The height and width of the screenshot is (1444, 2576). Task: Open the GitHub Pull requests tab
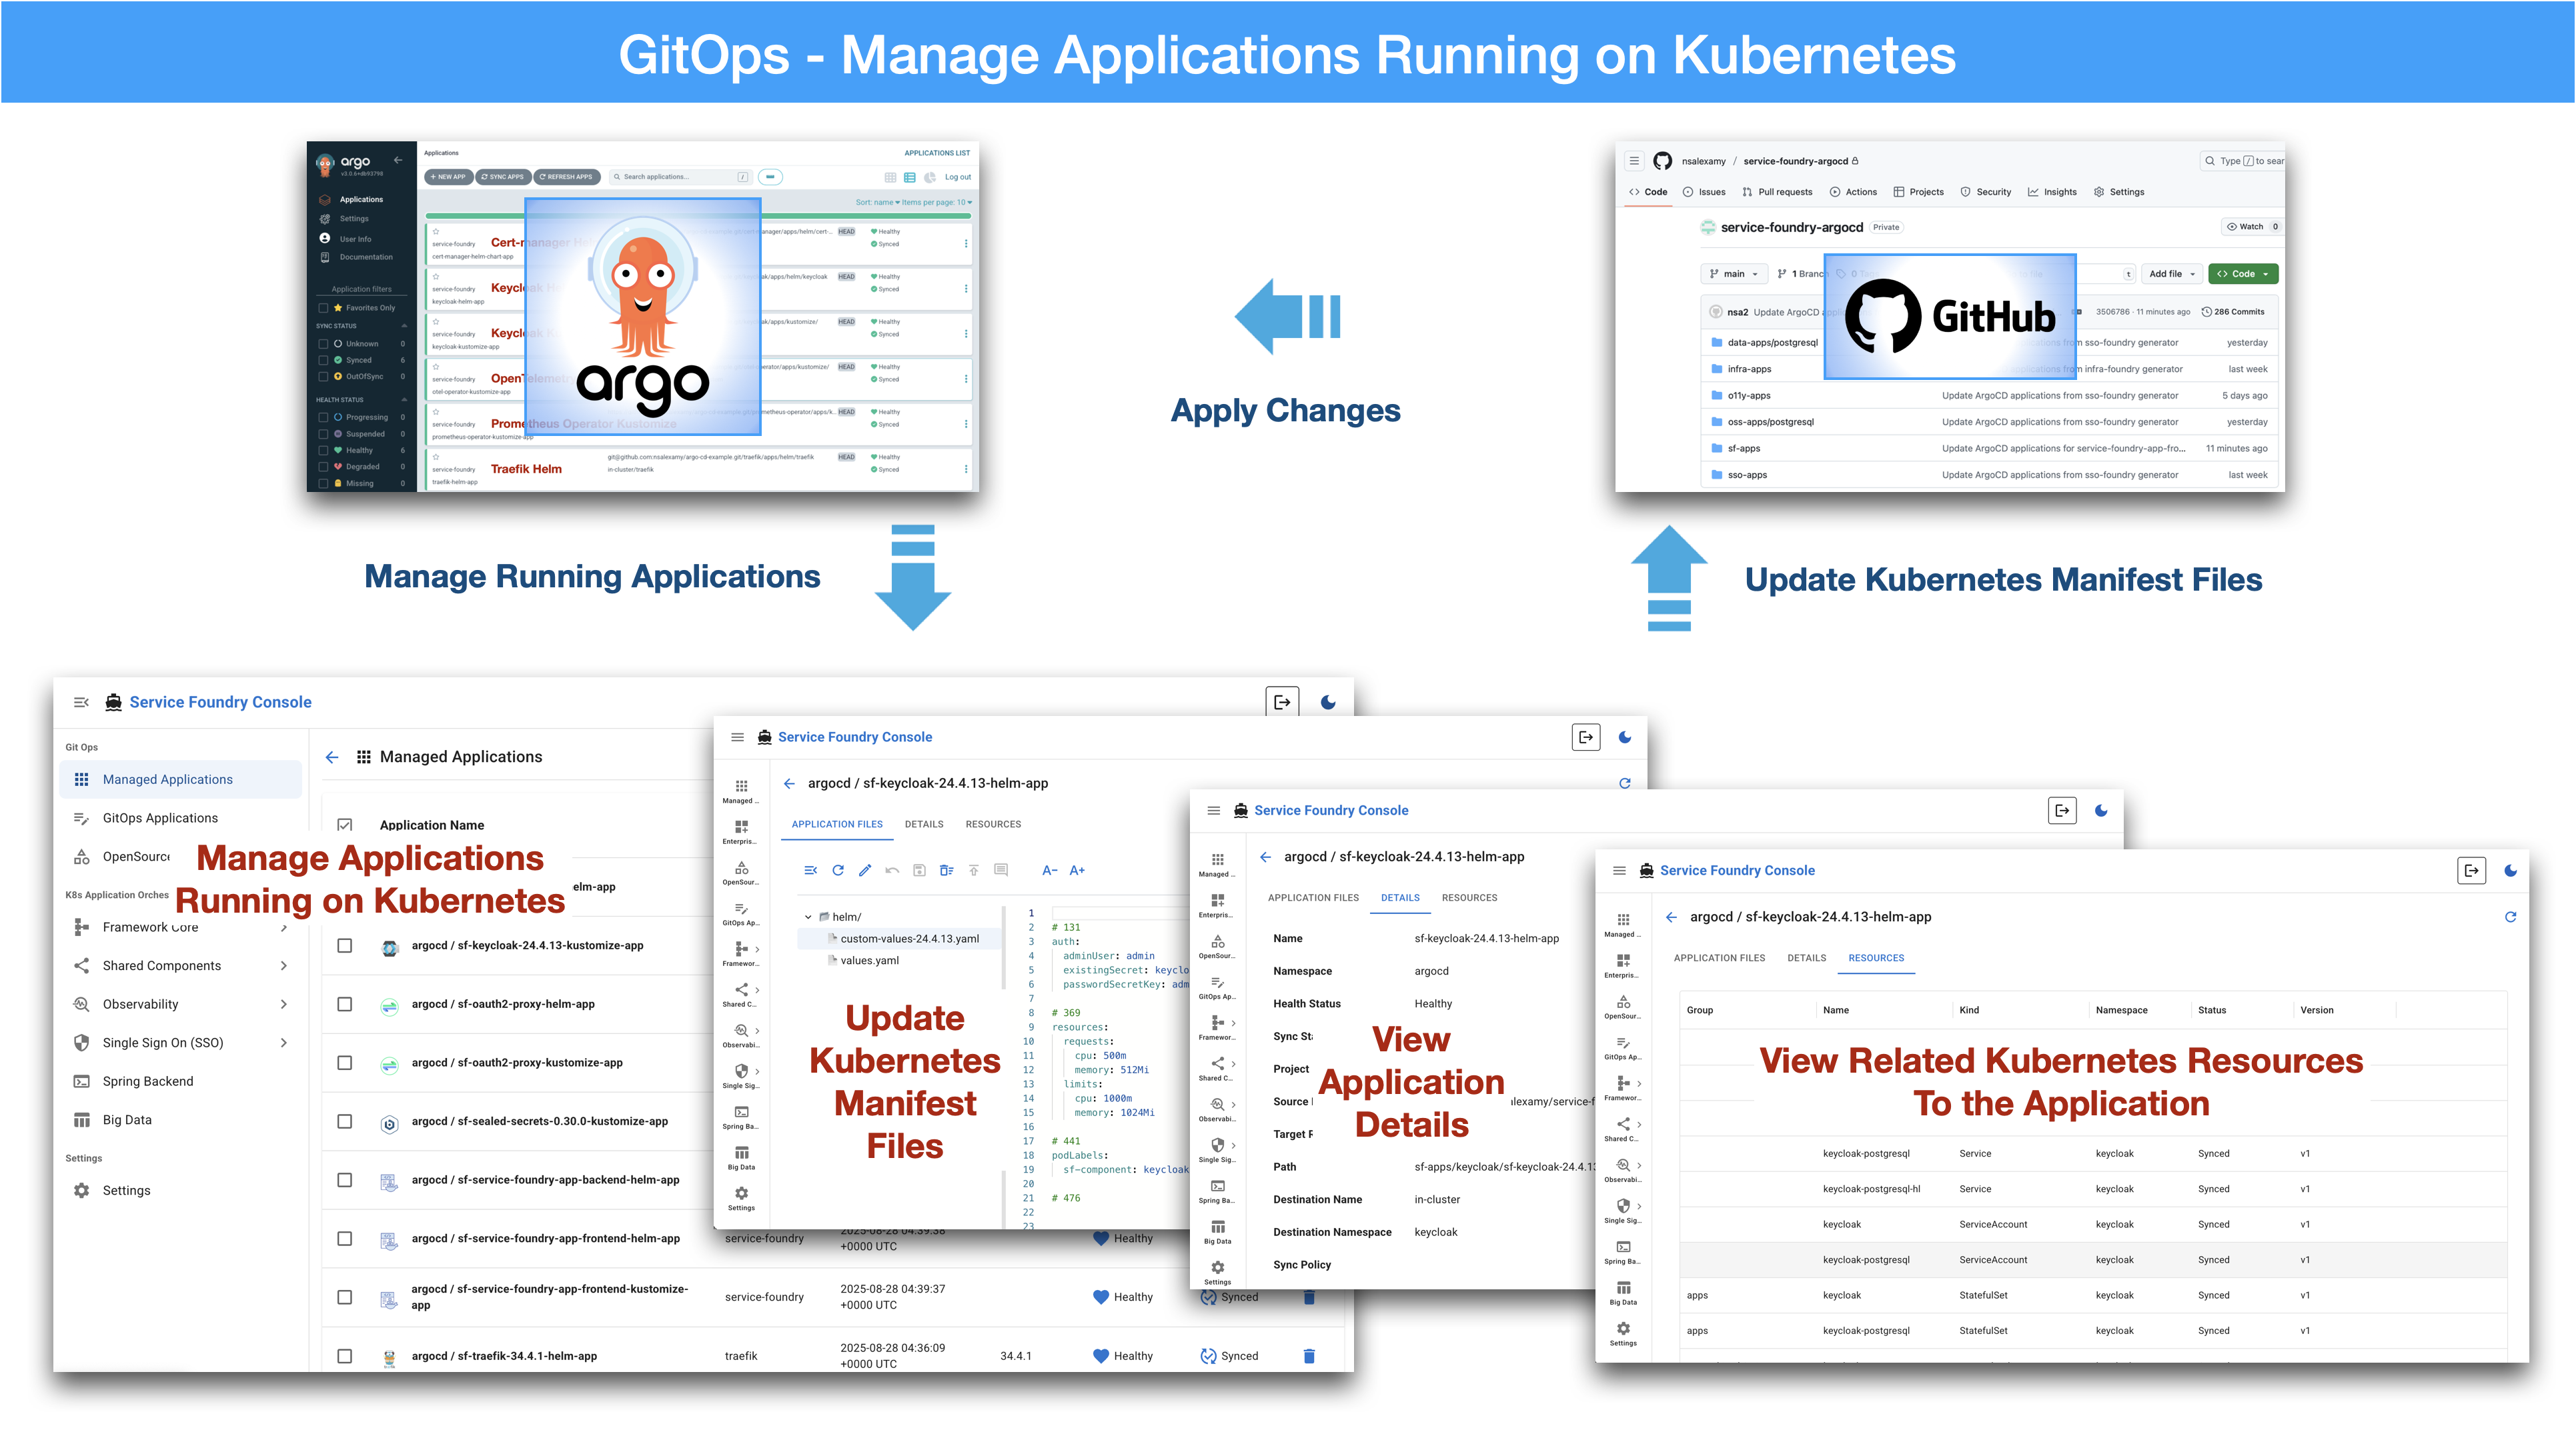(1777, 192)
